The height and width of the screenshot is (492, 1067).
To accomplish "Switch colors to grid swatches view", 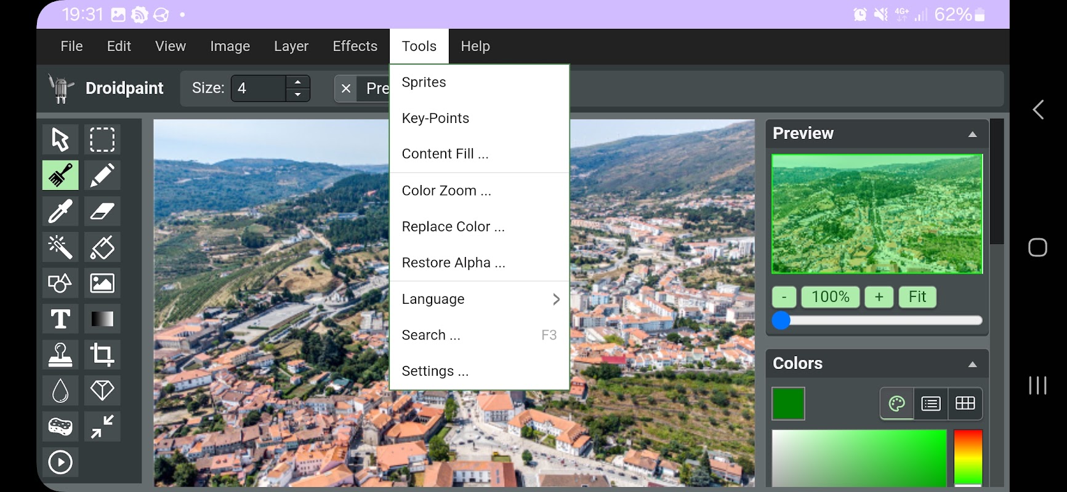I will [965, 403].
